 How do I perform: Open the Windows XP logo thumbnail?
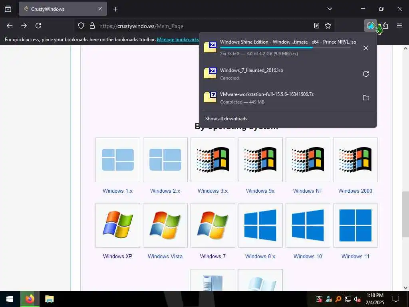tap(118, 225)
